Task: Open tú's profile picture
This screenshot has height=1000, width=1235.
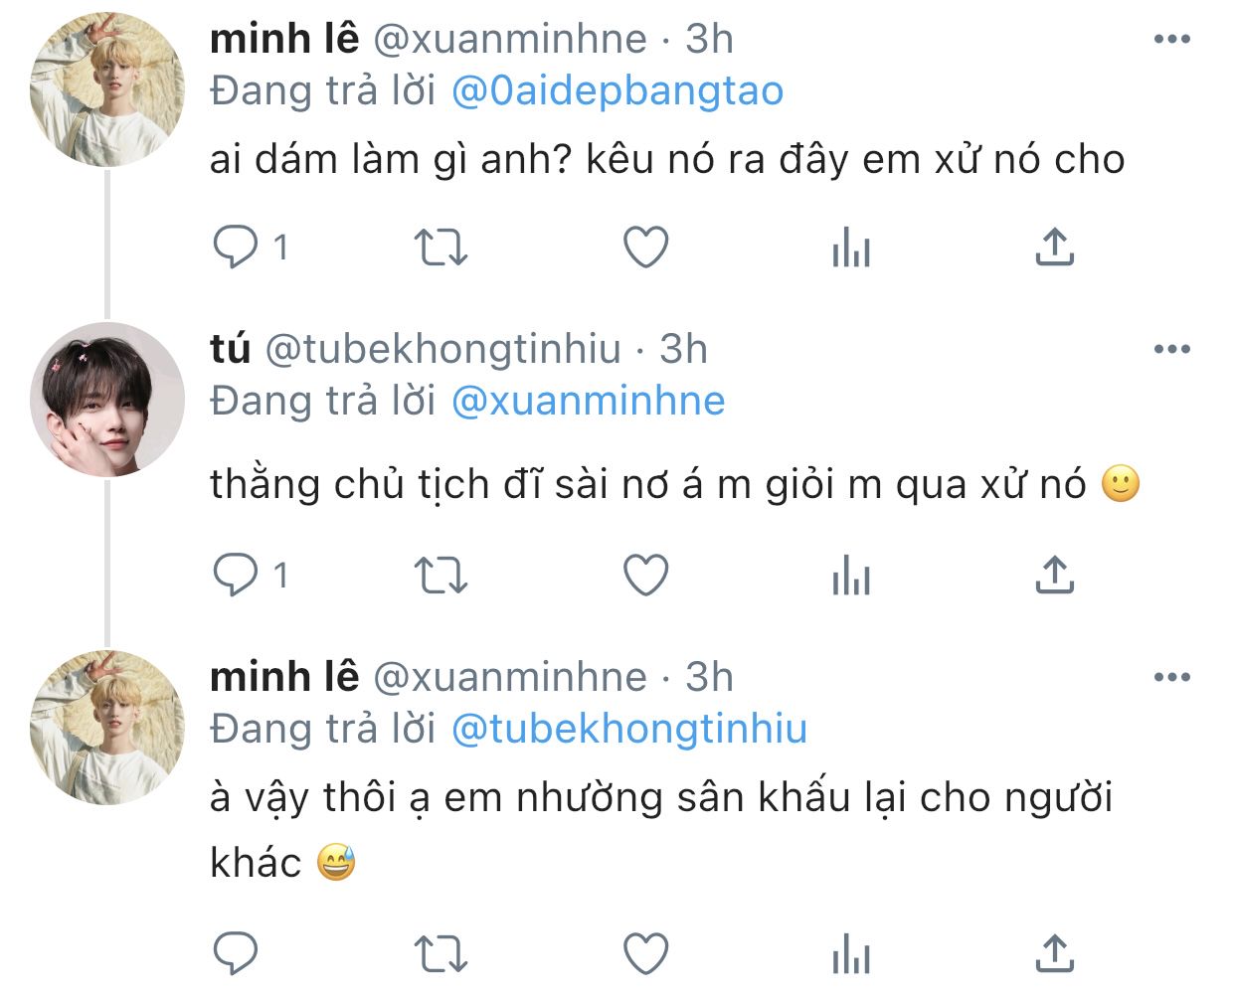Action: click(x=107, y=400)
